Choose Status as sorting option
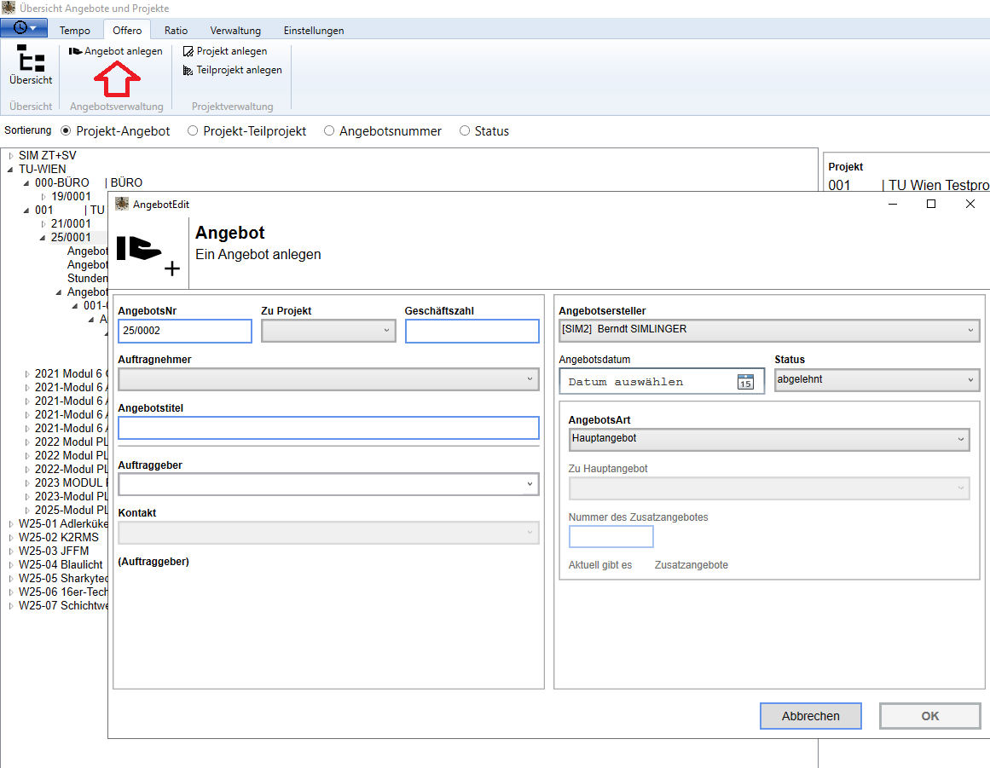This screenshot has height=768, width=990. pos(465,131)
